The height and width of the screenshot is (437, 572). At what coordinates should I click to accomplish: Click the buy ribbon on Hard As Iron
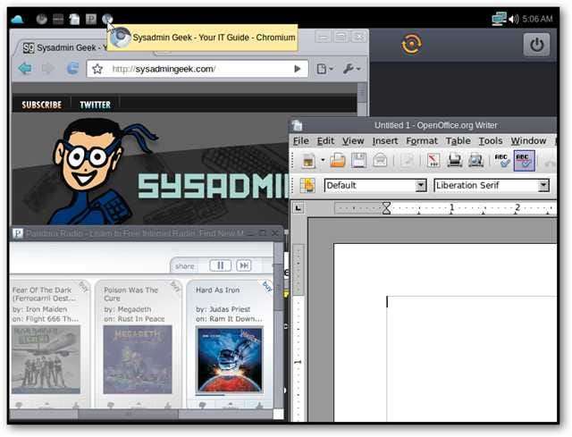[267, 286]
